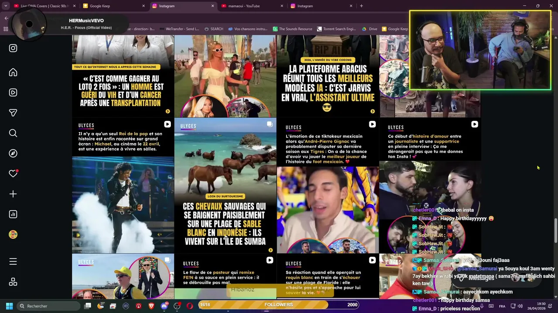Open the wild horses on beach post

click(225, 186)
